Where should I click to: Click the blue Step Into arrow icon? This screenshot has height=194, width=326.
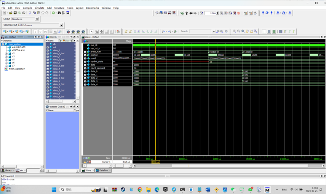pyautogui.click(x=263, y=13)
